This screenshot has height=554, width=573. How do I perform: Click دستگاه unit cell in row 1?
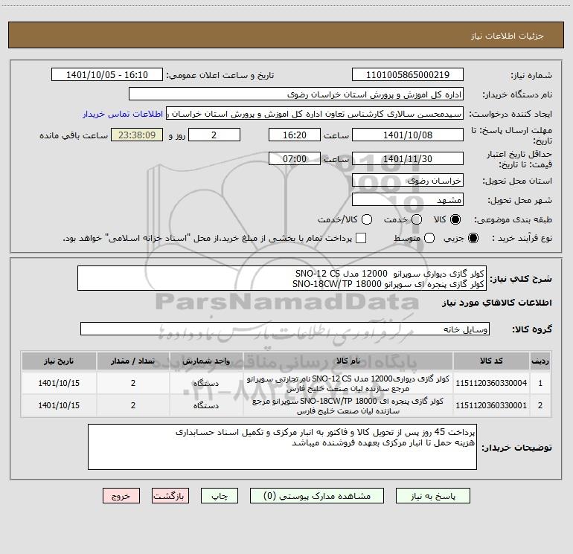click(x=206, y=383)
